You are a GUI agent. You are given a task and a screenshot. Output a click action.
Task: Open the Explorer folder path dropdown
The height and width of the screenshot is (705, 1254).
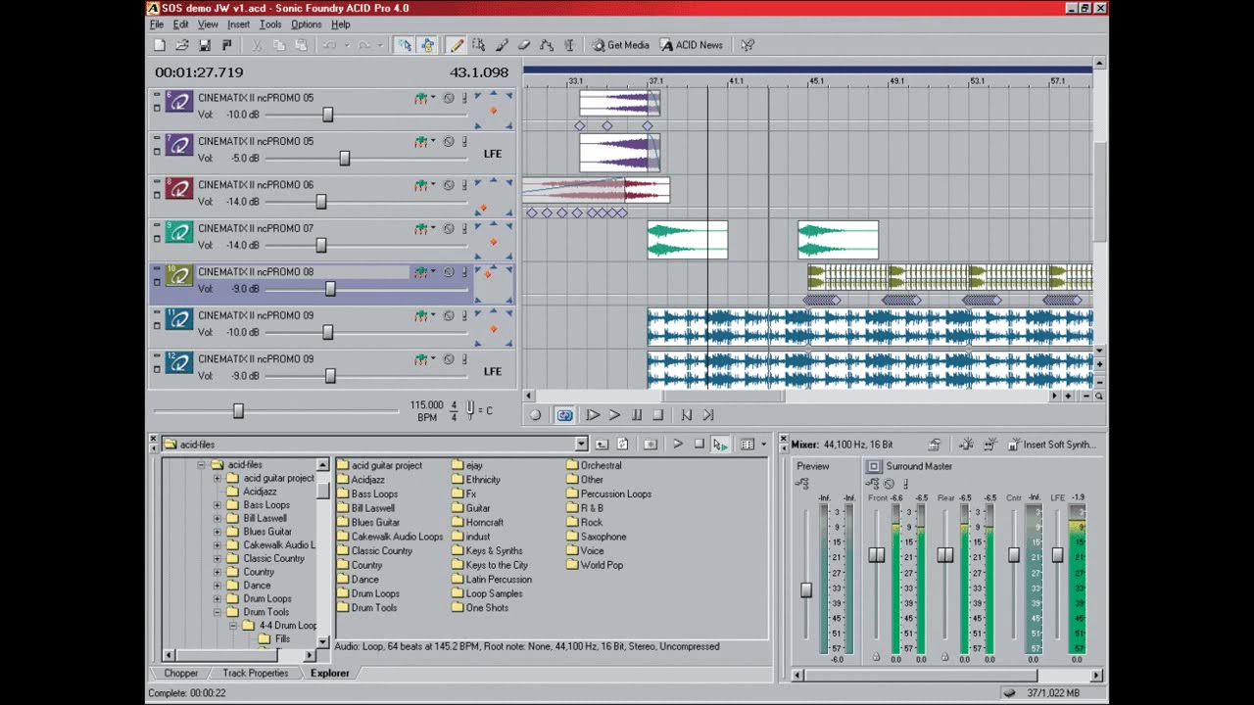point(582,445)
